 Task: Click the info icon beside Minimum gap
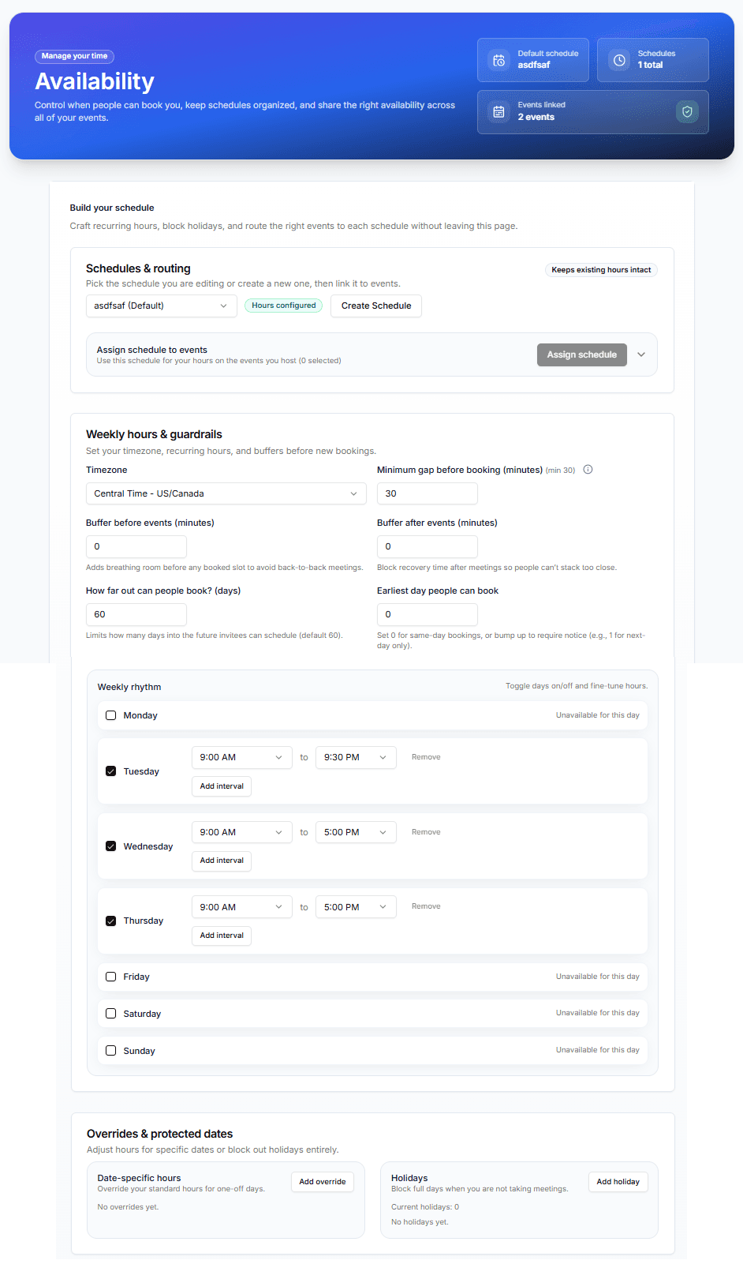pos(588,470)
